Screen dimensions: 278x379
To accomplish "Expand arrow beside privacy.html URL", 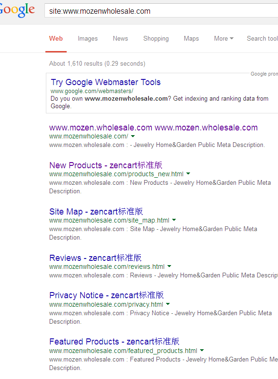I will click(168, 304).
